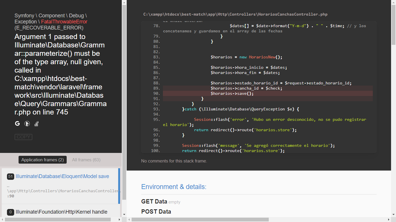The width and height of the screenshot is (396, 222).
Task: Click the HorariosCanchasController.php file path header
Action: pyautogui.click(x=235, y=14)
